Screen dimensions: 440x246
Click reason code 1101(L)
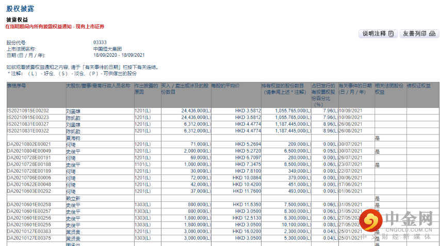[142, 165]
